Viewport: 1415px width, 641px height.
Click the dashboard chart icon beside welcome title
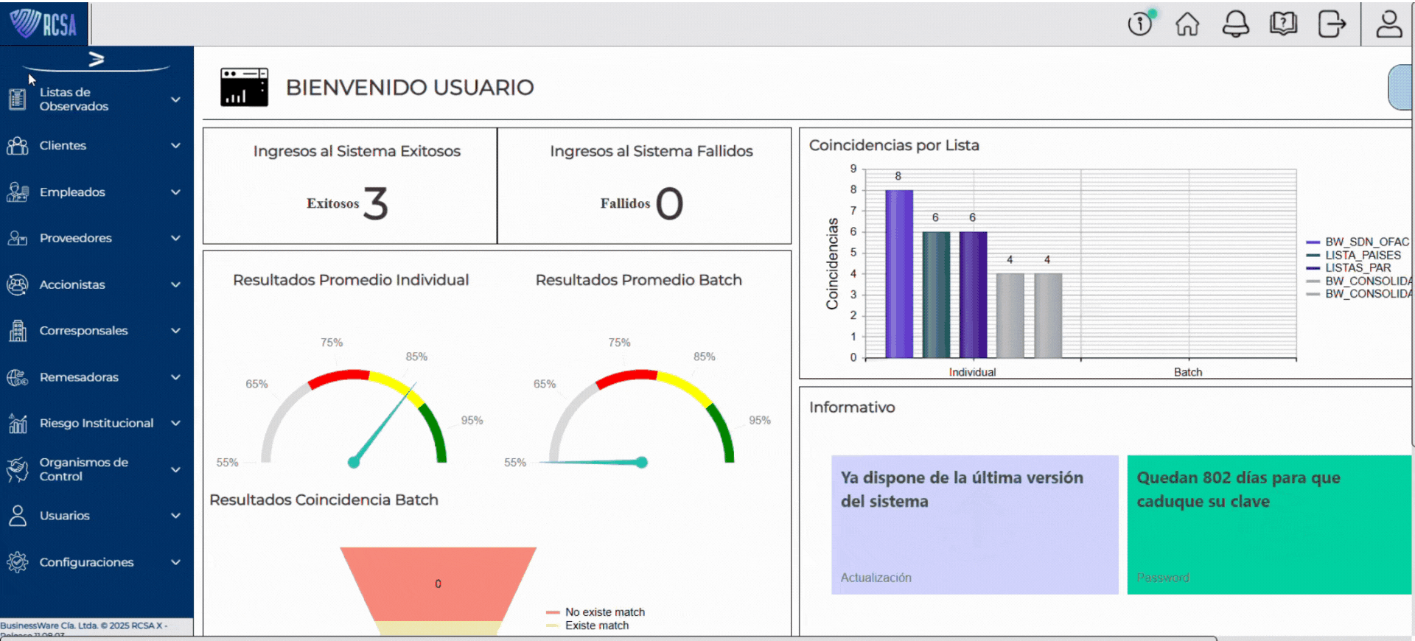[244, 88]
